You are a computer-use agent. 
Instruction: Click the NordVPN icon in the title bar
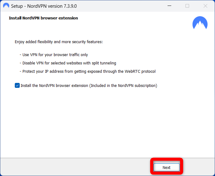point(6,6)
